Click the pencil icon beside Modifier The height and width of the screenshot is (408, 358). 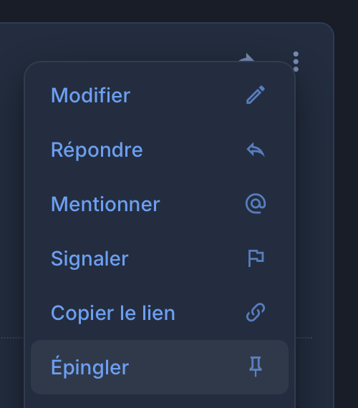click(256, 95)
